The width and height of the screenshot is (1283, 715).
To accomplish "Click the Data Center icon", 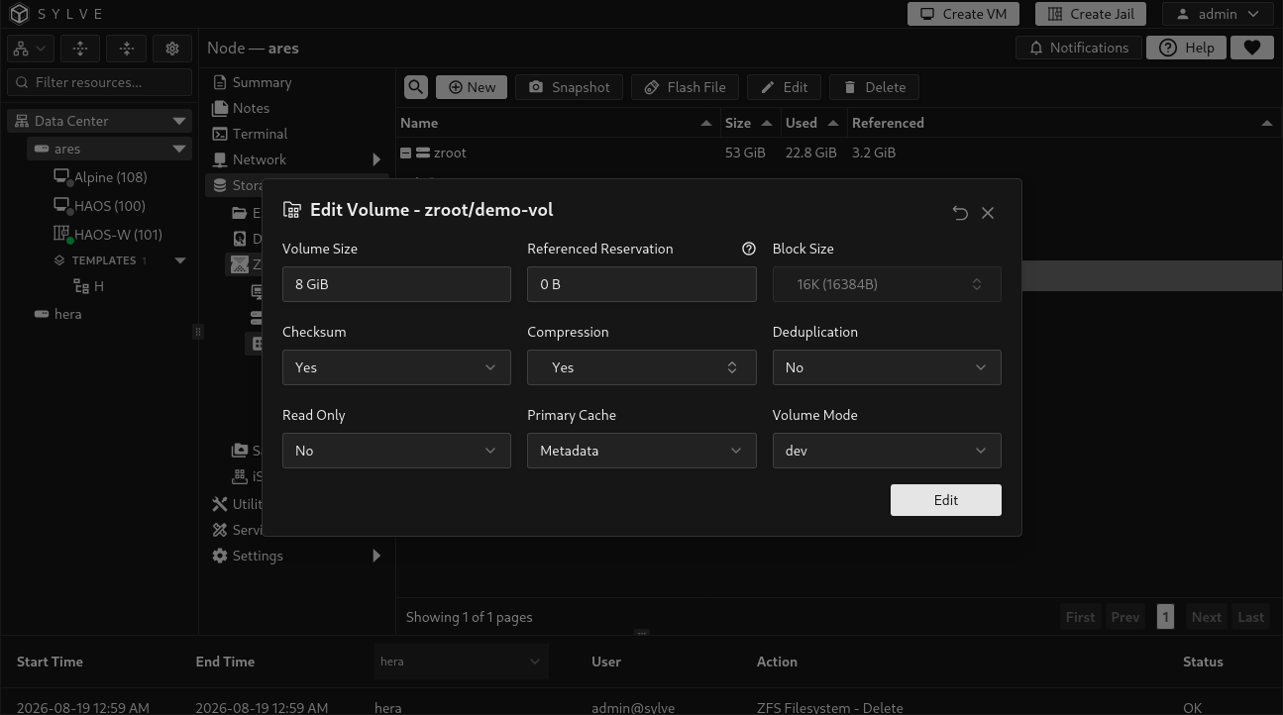I will tap(22, 121).
